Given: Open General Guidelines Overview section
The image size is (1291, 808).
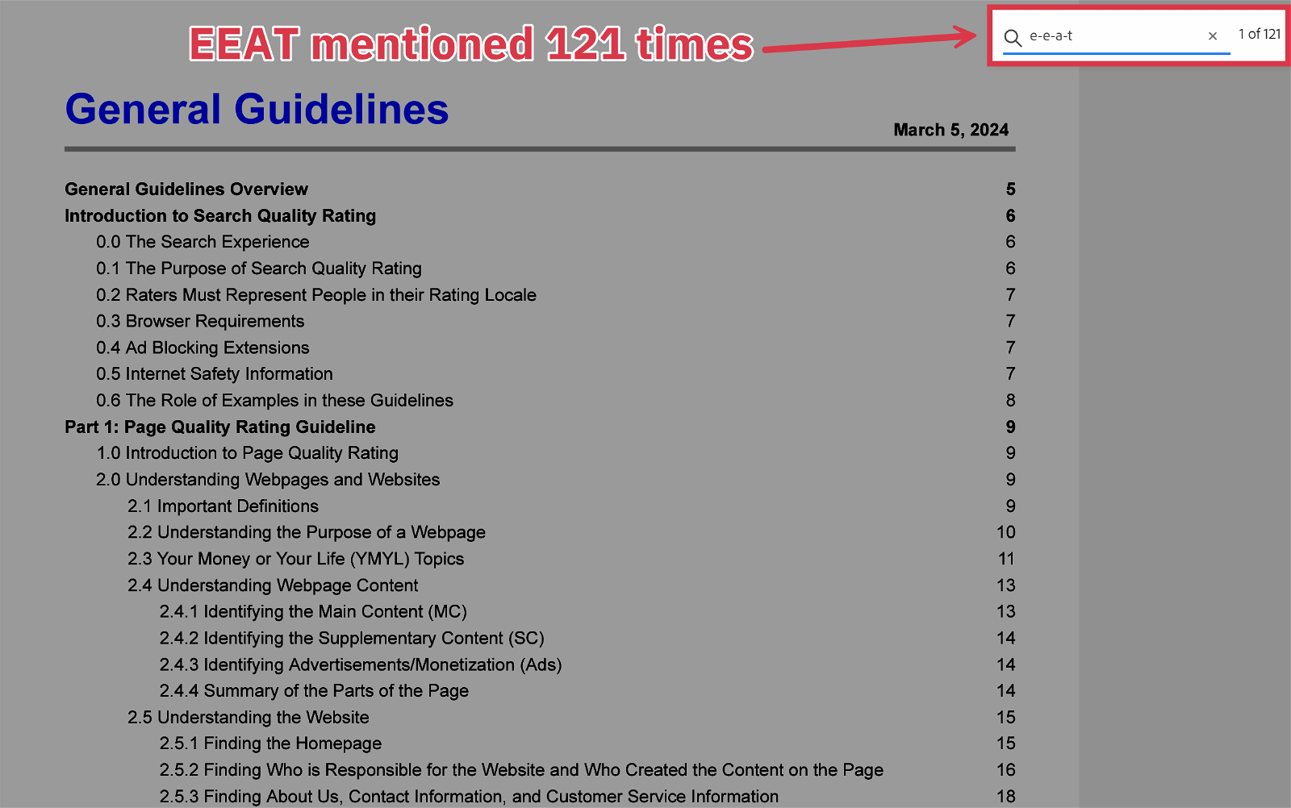Looking at the screenshot, I should click(x=186, y=190).
